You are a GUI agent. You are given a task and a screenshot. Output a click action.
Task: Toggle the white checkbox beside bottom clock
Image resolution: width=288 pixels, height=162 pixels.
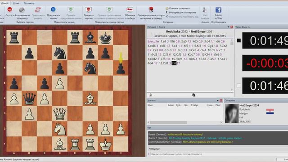click(238, 85)
